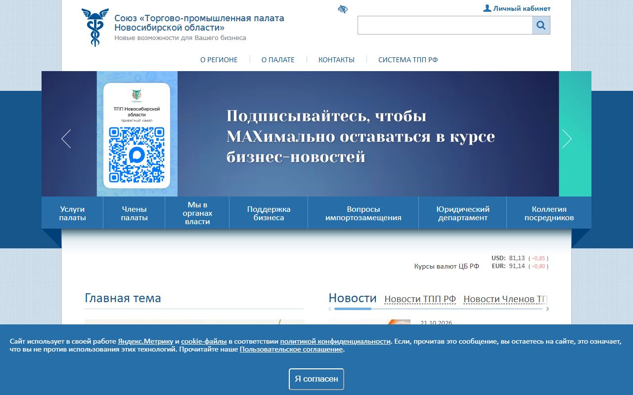This screenshot has width=633, height=395.
Task: Click the magnifier search button
Action: [x=541, y=25]
